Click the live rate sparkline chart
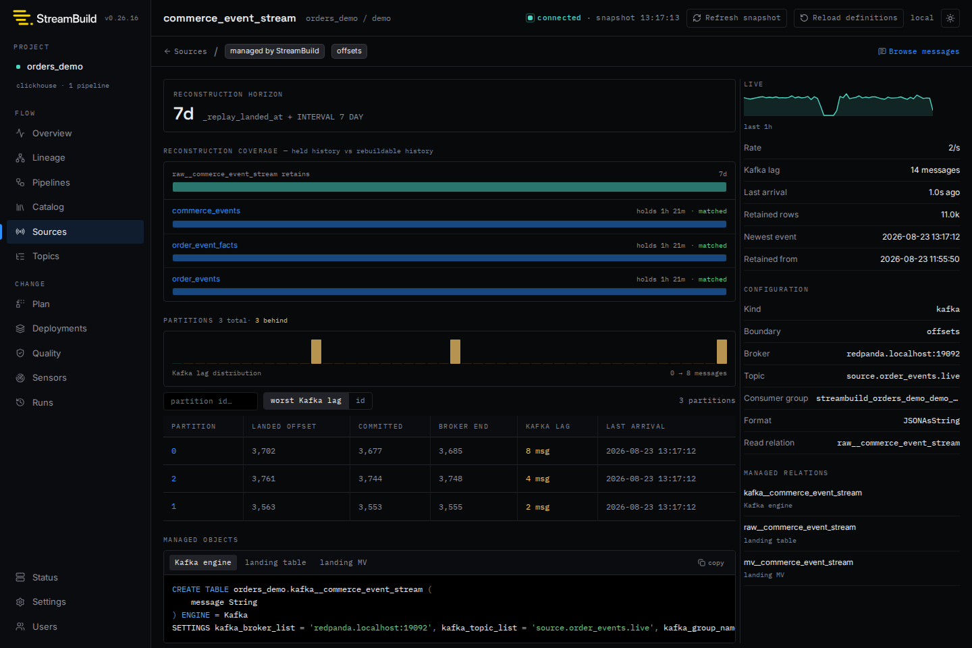This screenshot has width=972, height=648. 838,105
